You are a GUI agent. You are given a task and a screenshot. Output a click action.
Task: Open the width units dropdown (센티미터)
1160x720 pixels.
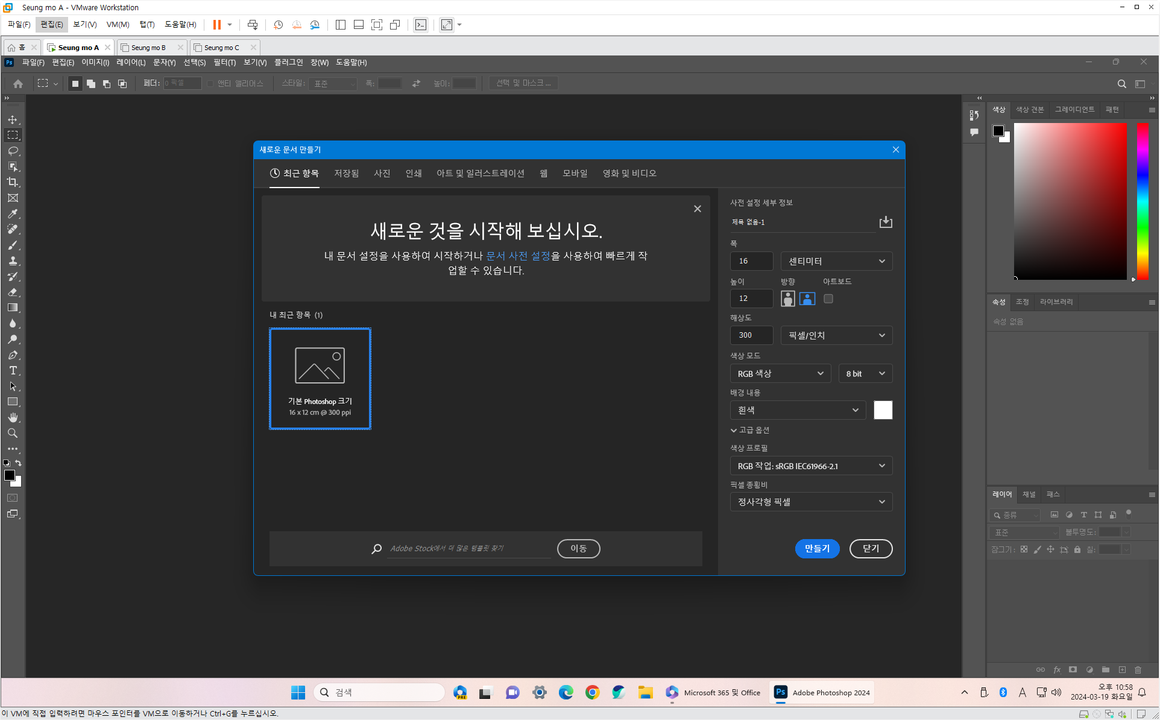pos(836,261)
